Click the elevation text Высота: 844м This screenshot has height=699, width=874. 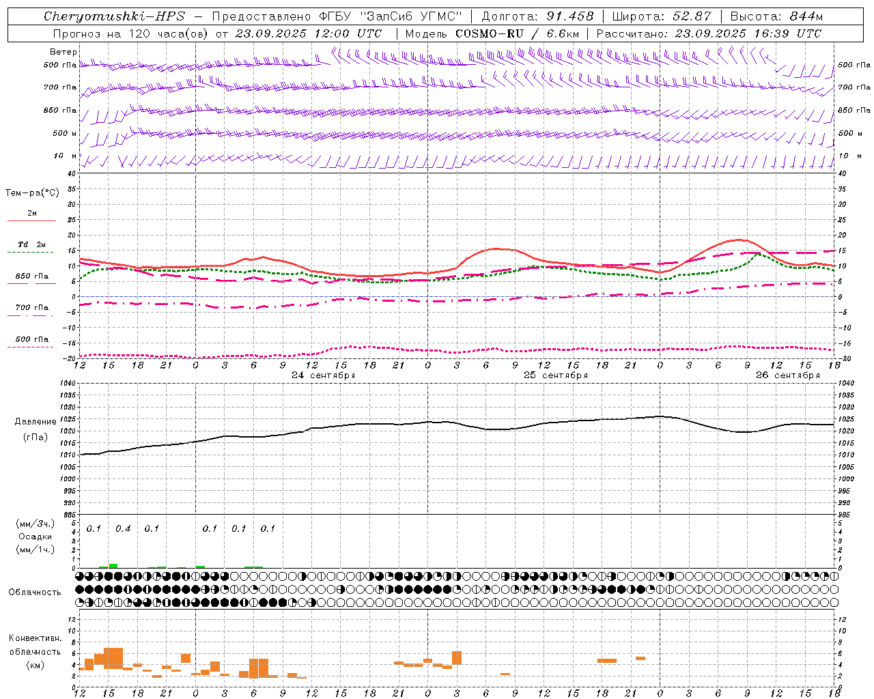776,16
